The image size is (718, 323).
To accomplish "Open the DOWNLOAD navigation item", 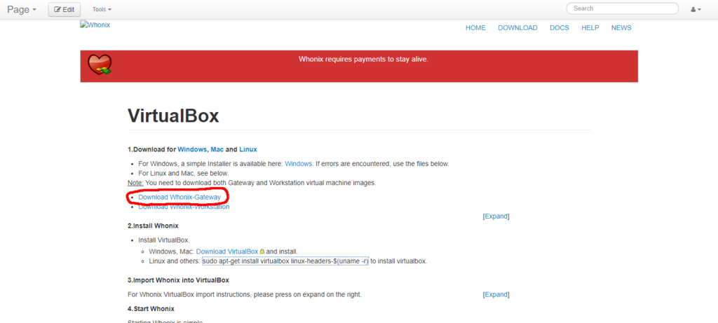I will pyautogui.click(x=517, y=28).
